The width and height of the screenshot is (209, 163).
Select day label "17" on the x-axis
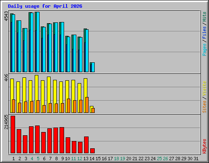(x=110, y=159)
